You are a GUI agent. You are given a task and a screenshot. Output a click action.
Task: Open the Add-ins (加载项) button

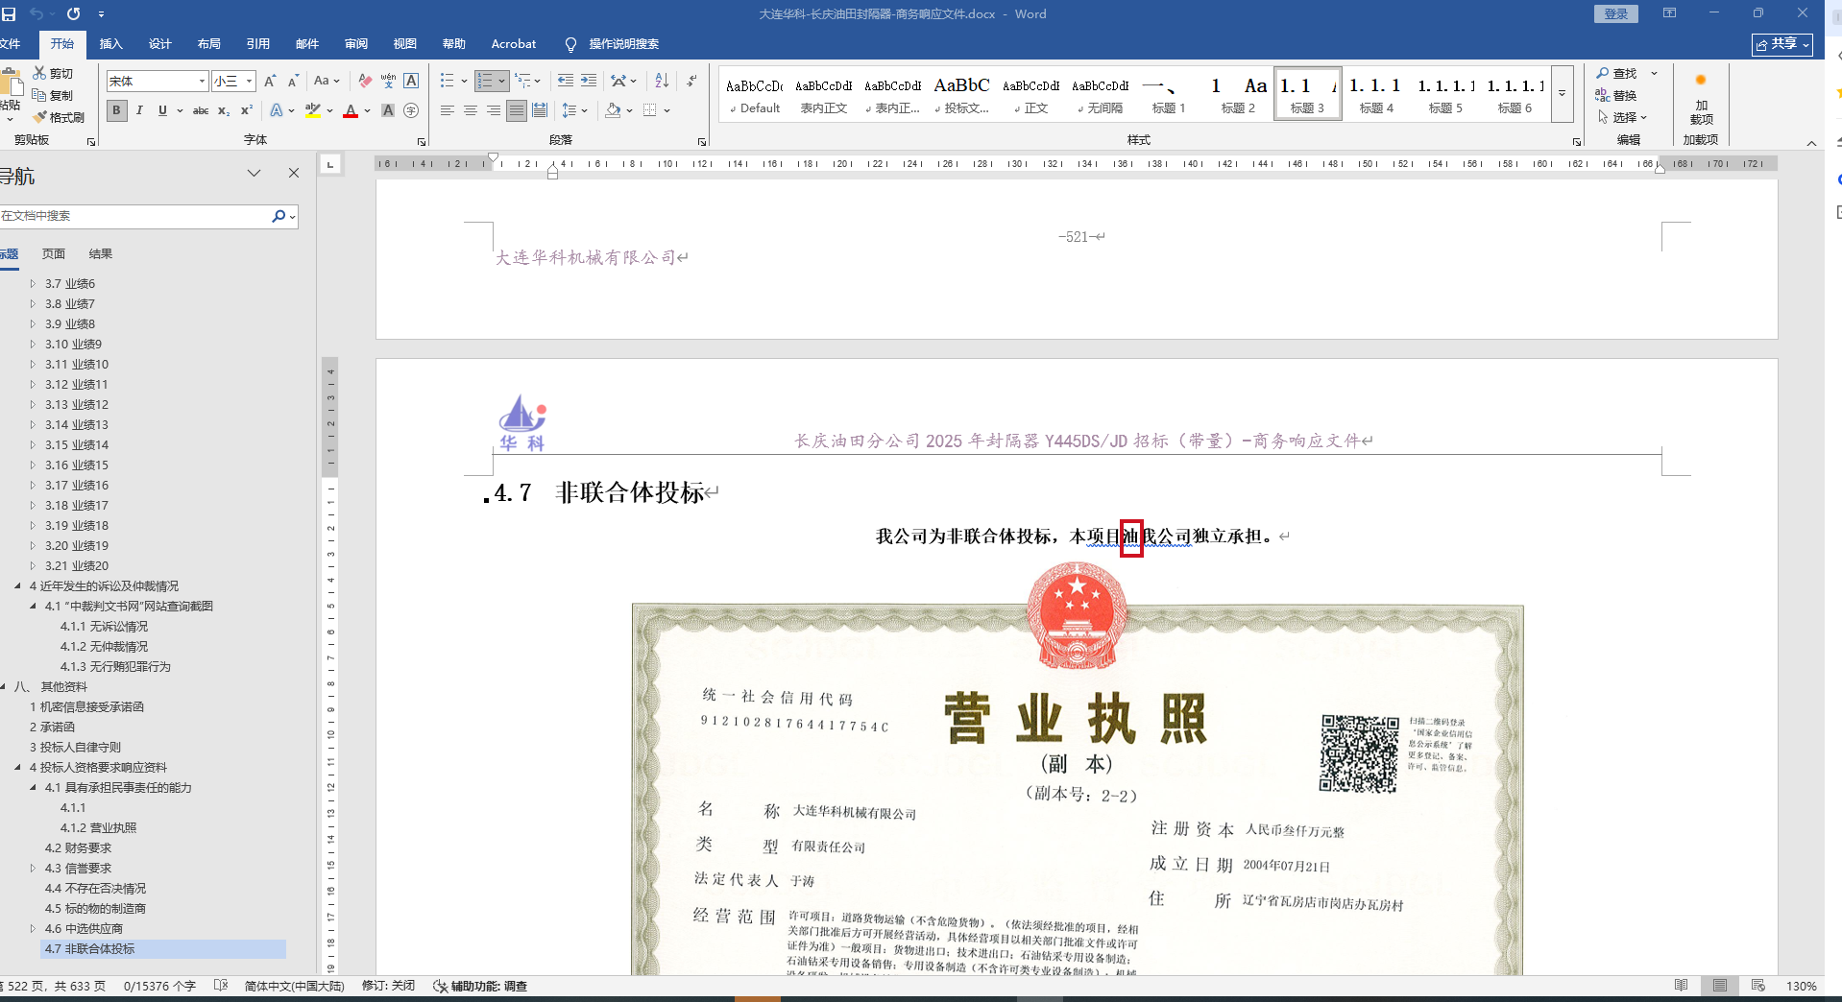[1701, 101]
